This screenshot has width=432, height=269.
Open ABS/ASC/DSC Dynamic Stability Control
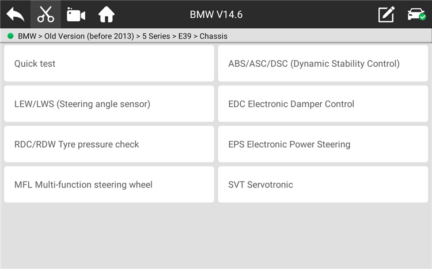323,64
